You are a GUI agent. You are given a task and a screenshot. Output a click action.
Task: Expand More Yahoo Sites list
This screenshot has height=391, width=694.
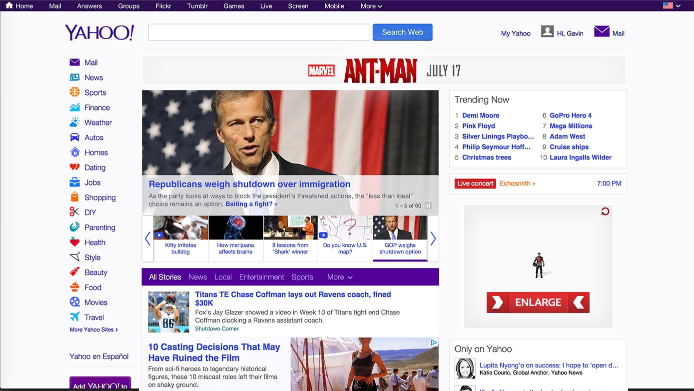[94, 330]
